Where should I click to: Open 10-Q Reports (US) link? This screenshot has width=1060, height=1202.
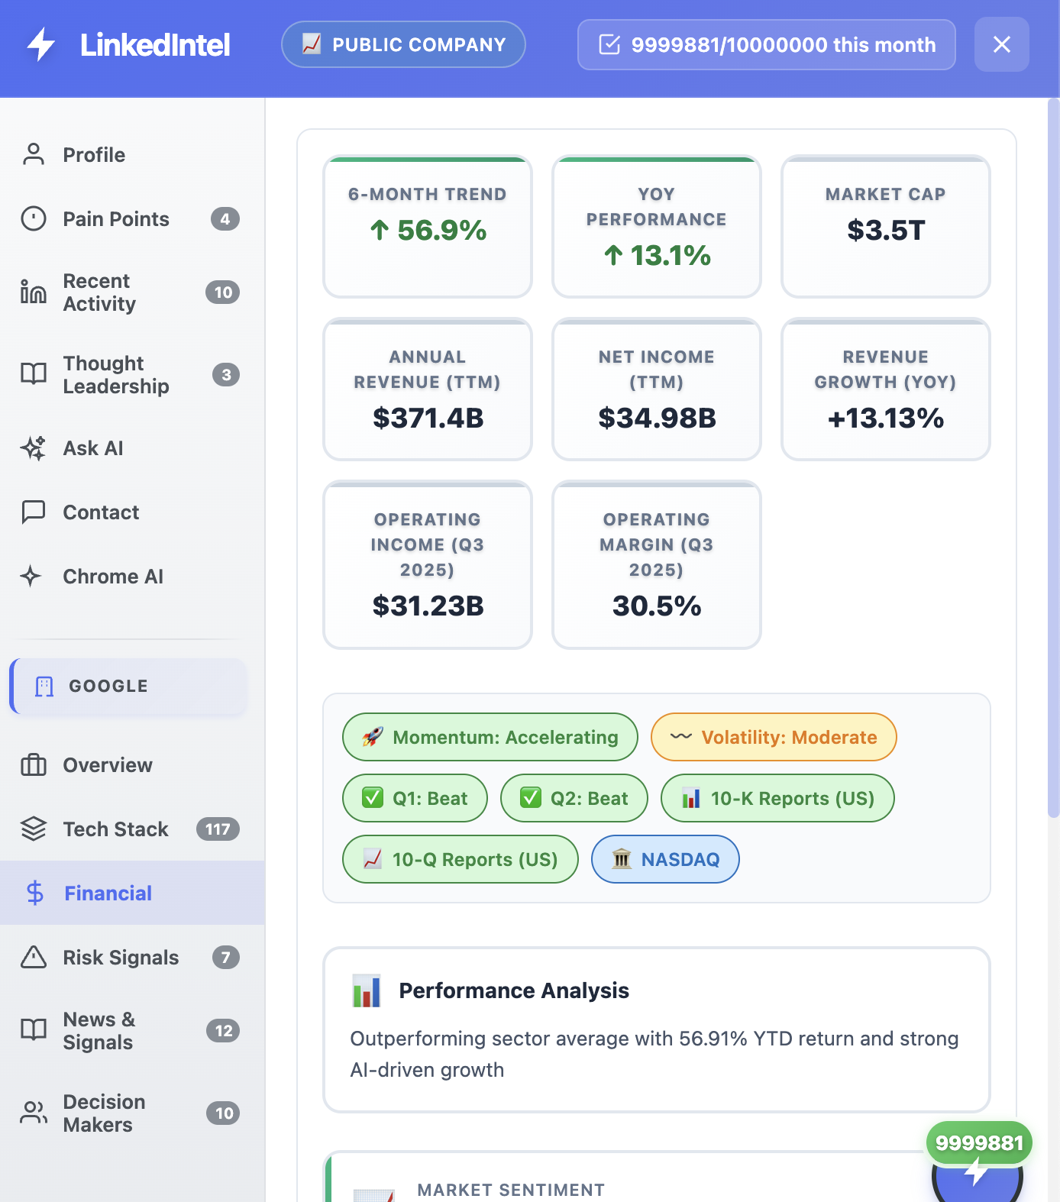click(x=461, y=859)
